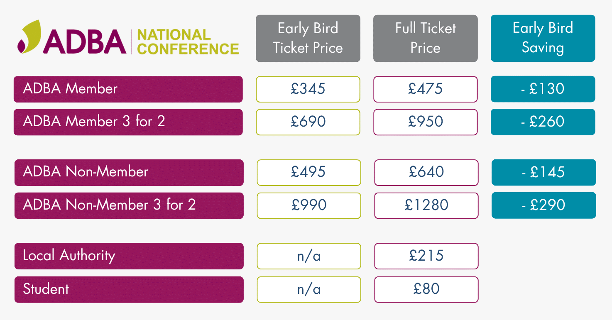Click the Early Bird Saving header

543,38
